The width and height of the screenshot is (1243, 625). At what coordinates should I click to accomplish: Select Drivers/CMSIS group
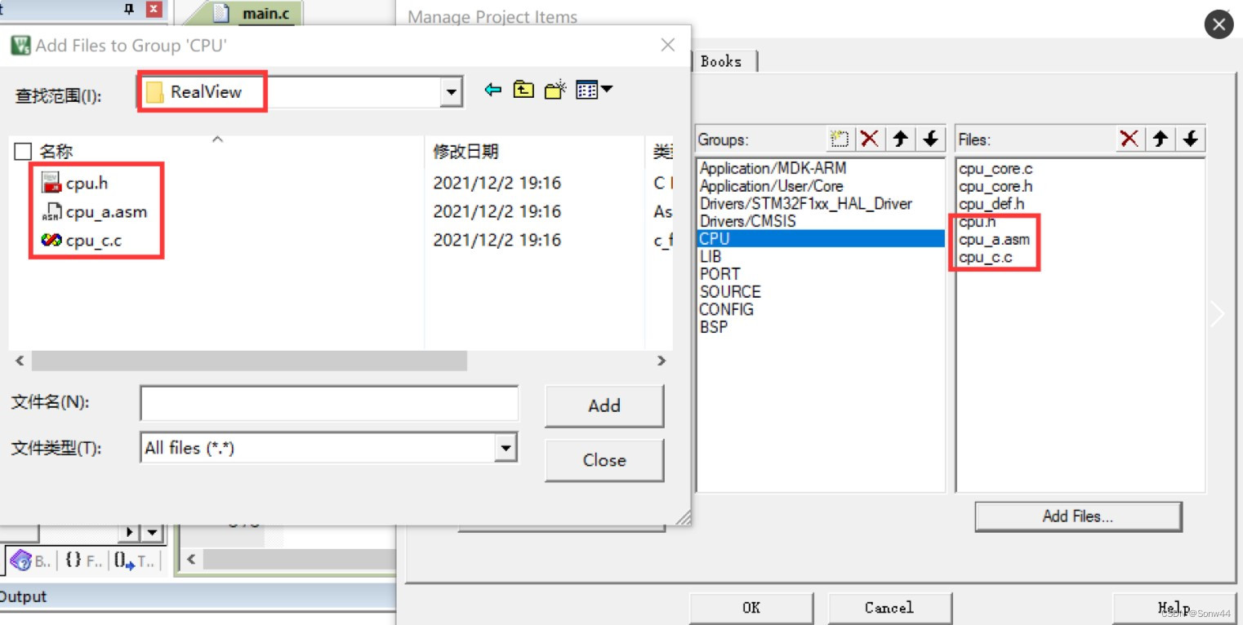click(747, 221)
